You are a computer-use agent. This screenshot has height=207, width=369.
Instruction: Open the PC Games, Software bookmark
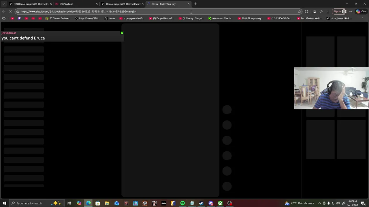coord(58,18)
